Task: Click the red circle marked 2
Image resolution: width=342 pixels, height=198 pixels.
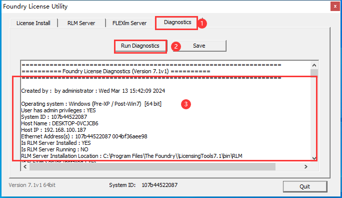Action: coord(176,47)
